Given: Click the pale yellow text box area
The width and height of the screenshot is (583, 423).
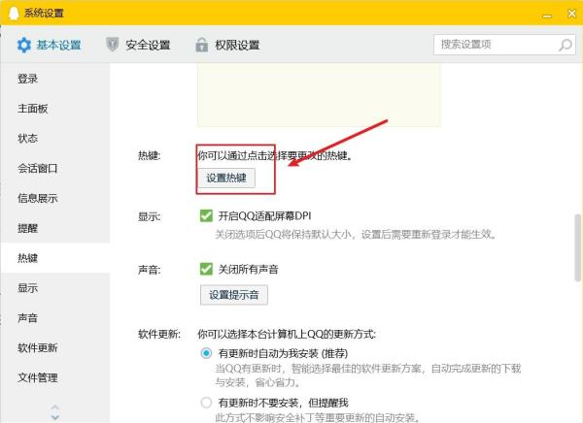Looking at the screenshot, I should (x=319, y=95).
